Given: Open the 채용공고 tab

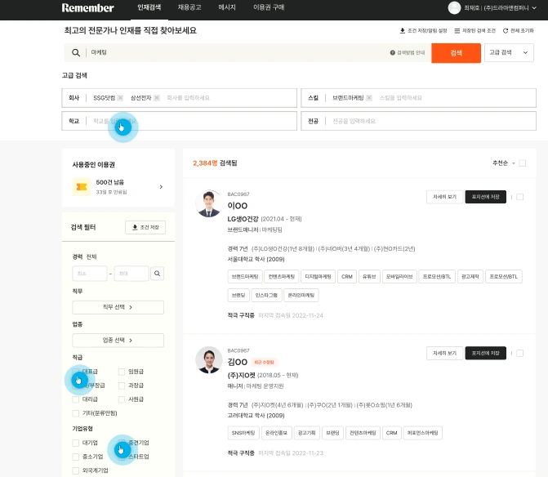Looking at the screenshot, I should [189, 7].
